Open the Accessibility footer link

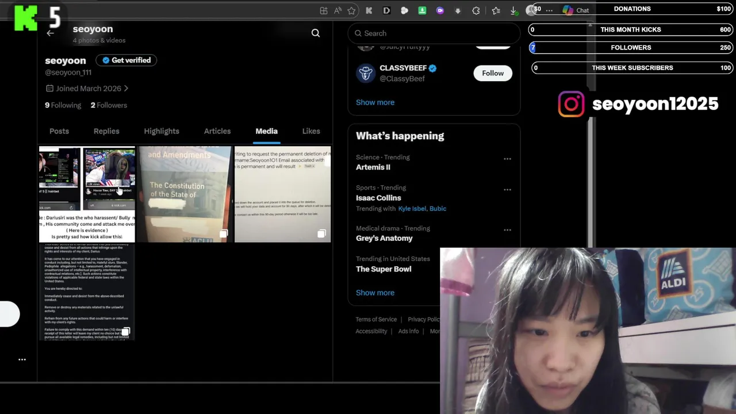[x=371, y=331]
